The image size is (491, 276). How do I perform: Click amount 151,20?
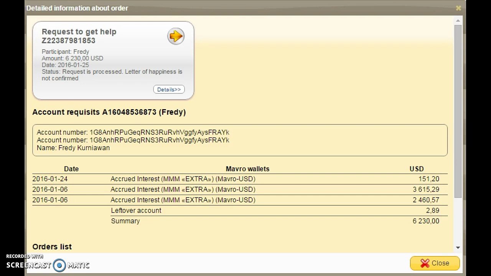[429, 179]
